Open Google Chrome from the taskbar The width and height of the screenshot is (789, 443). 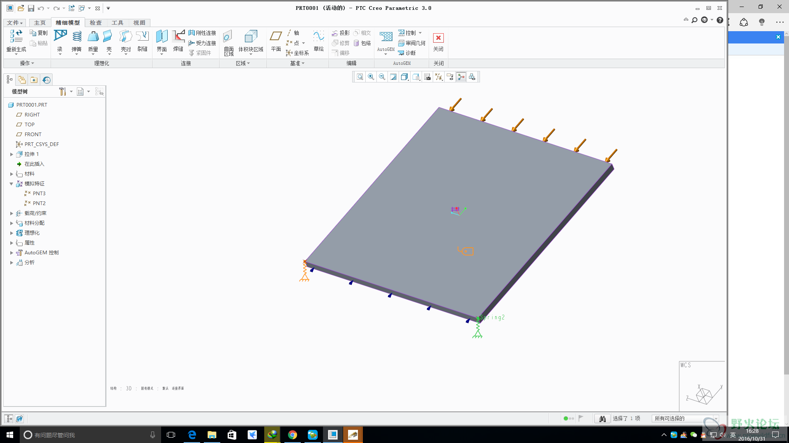292,435
